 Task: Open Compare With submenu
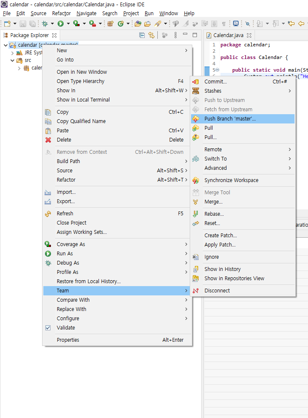pos(117,300)
